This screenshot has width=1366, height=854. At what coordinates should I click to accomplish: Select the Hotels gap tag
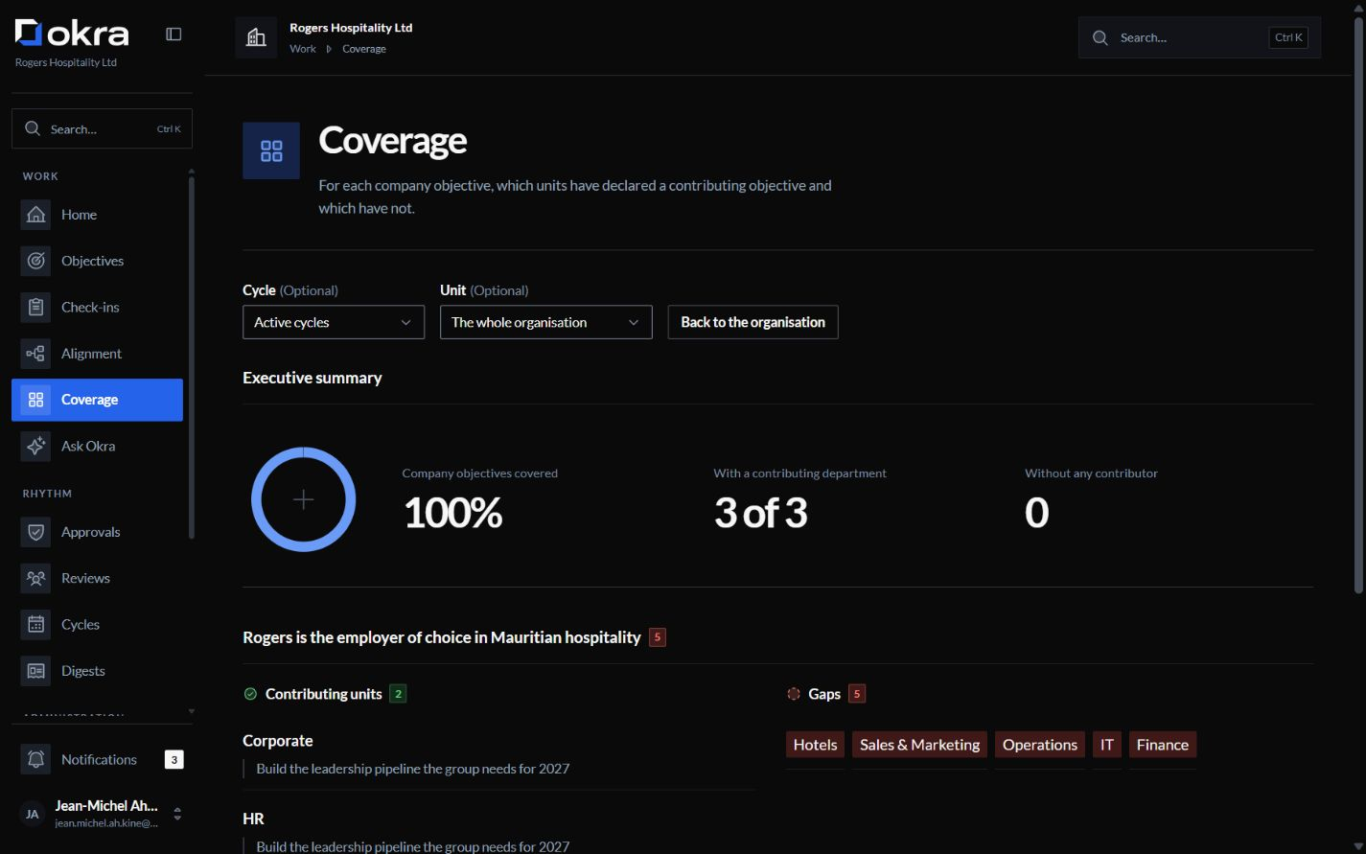[x=816, y=745]
